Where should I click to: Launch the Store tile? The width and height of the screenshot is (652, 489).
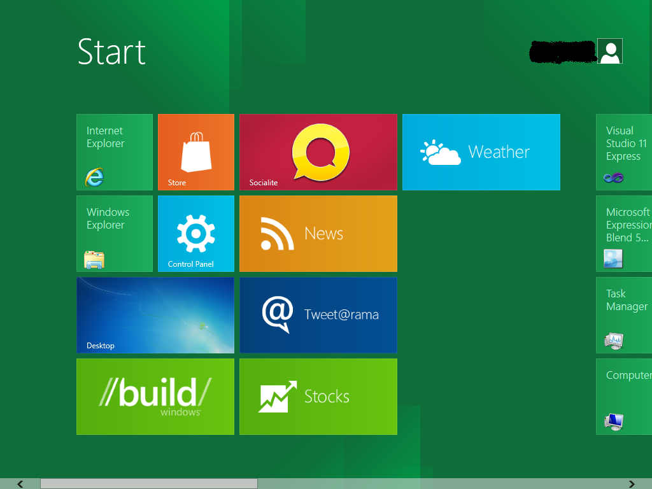[x=196, y=152]
